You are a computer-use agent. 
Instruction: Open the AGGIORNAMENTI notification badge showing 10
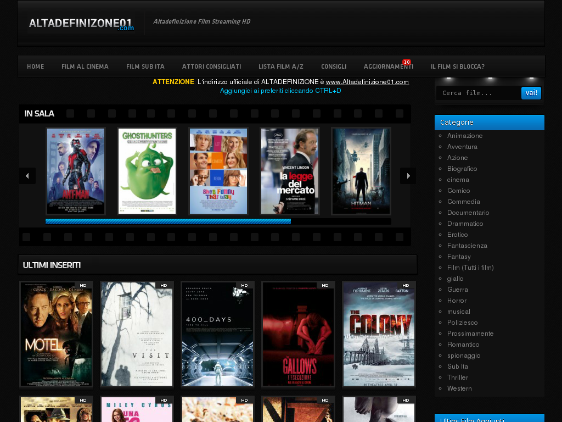tap(407, 62)
